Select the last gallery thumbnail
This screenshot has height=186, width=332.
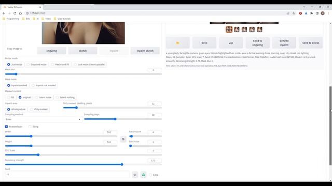[259, 29]
